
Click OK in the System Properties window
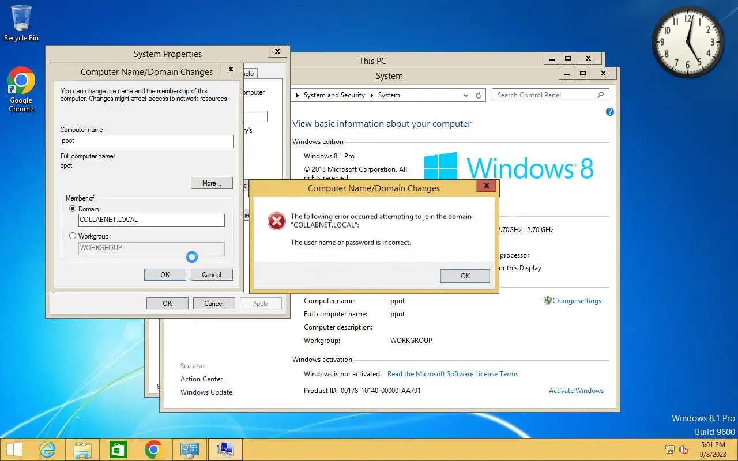coord(167,304)
